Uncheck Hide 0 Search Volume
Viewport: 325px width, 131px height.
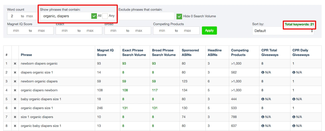tap(179, 16)
